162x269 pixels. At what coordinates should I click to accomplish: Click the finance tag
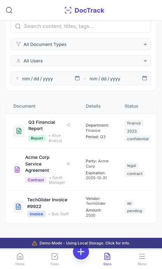[134, 123]
